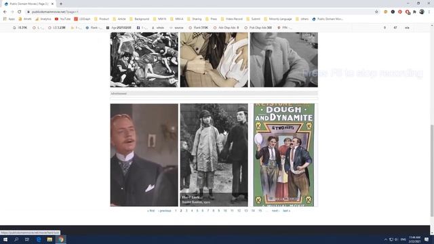Open the Background bookmarks folder

(139, 19)
